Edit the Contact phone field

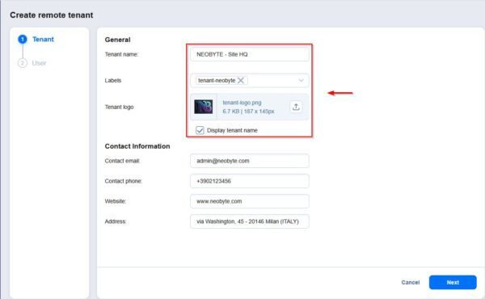249,181
